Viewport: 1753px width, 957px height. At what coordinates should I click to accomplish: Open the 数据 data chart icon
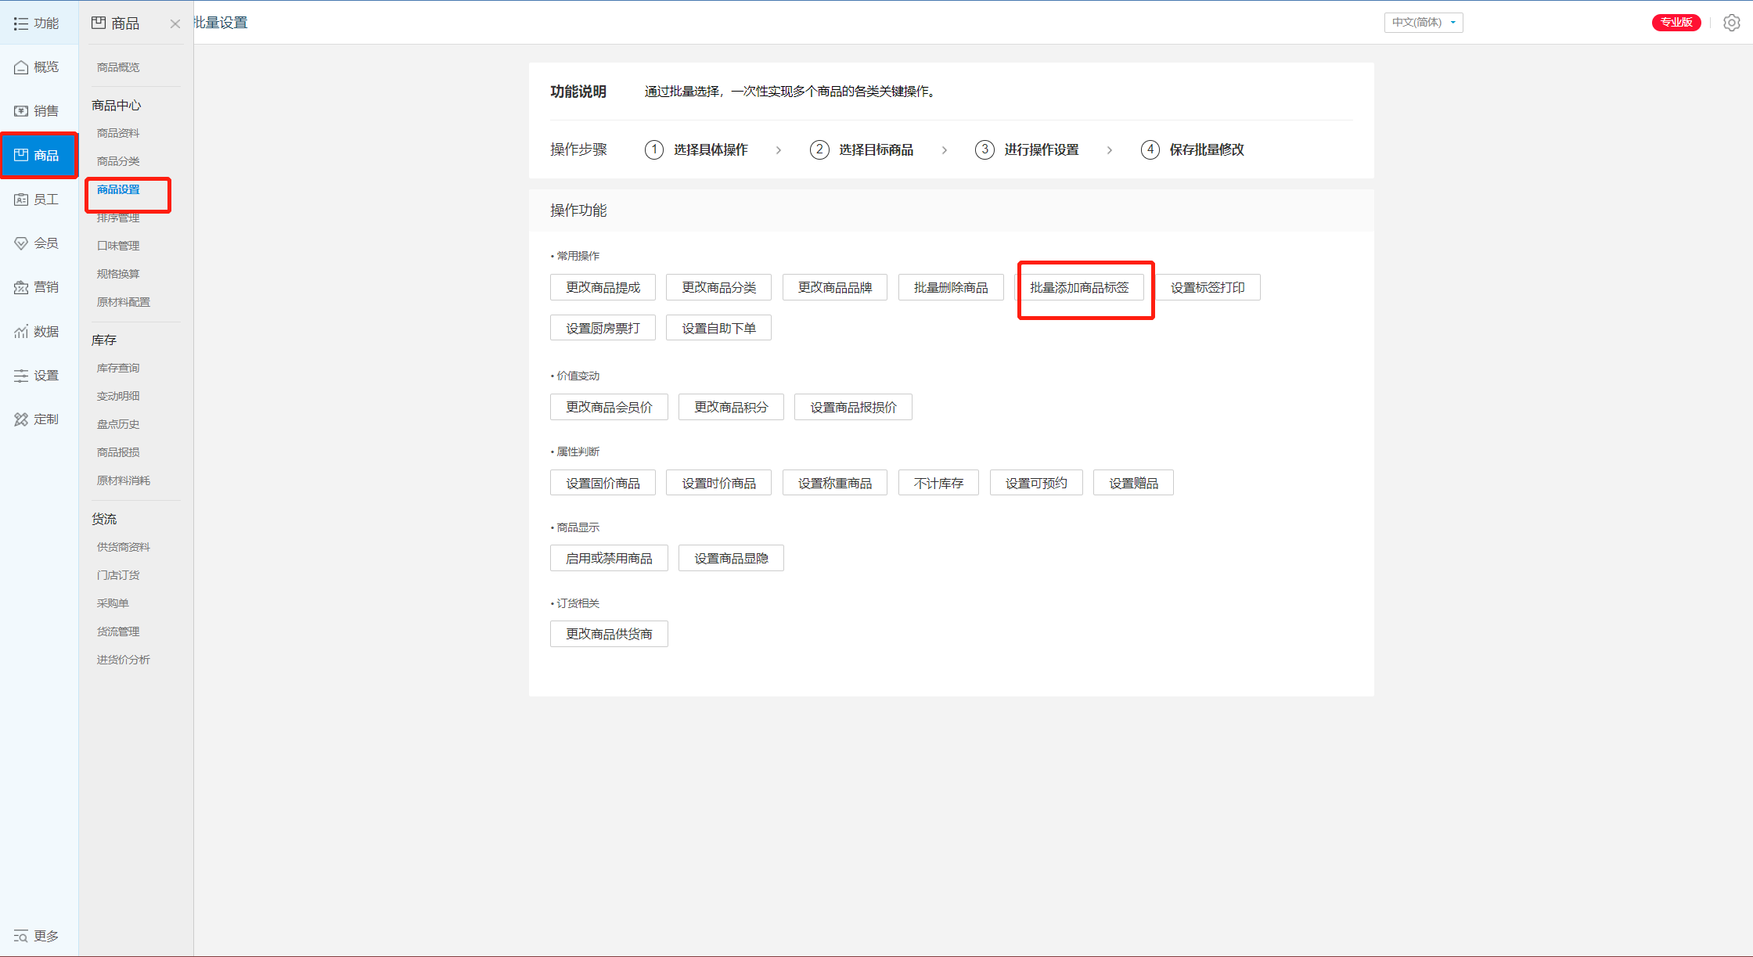tap(21, 332)
